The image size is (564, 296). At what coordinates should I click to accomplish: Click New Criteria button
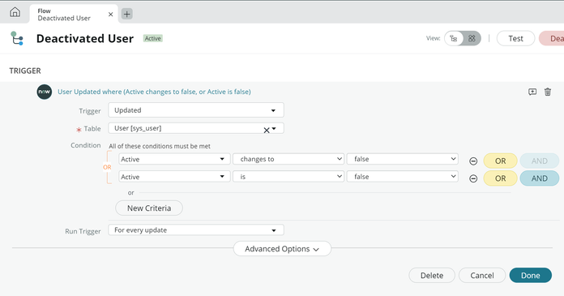pos(149,208)
